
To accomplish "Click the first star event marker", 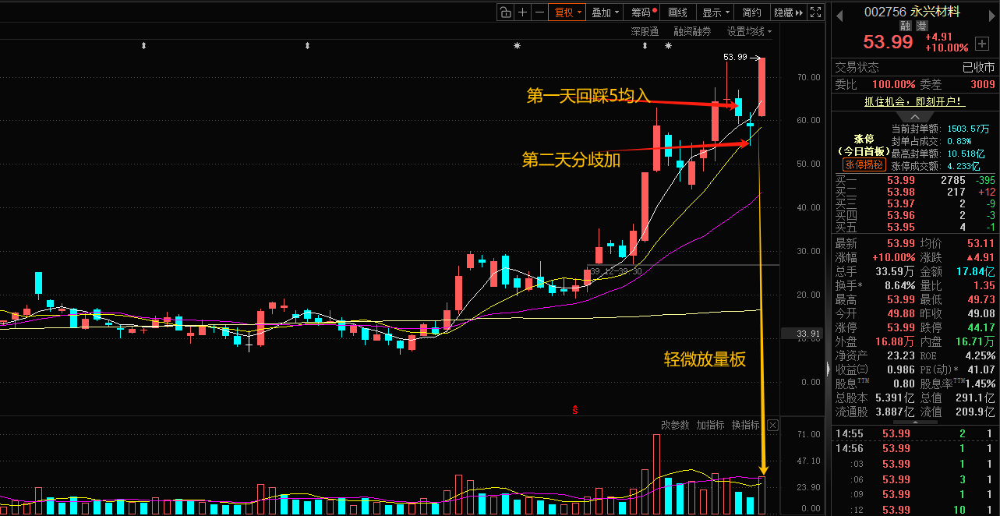I will 517,47.
